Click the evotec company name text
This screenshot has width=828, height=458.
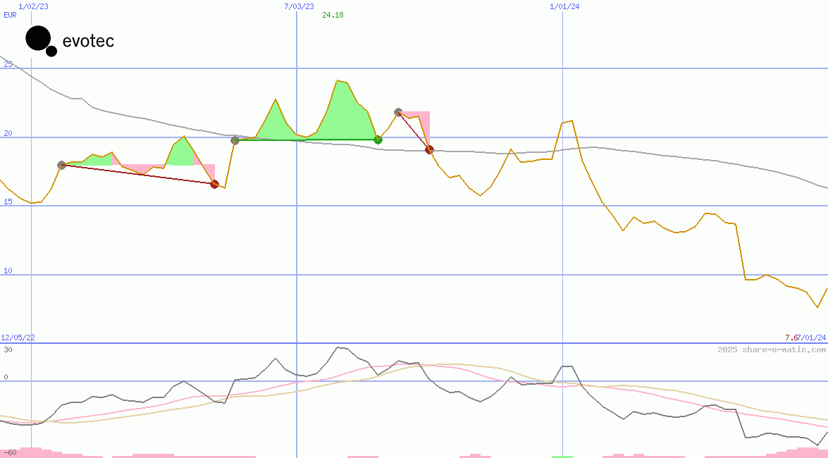88,41
